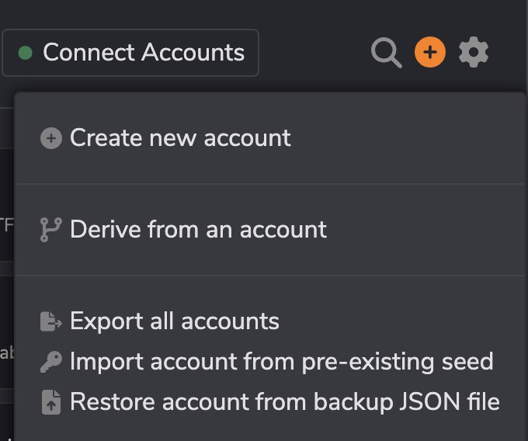Click the orange plus add-account button
The image size is (528, 441).
(x=430, y=52)
